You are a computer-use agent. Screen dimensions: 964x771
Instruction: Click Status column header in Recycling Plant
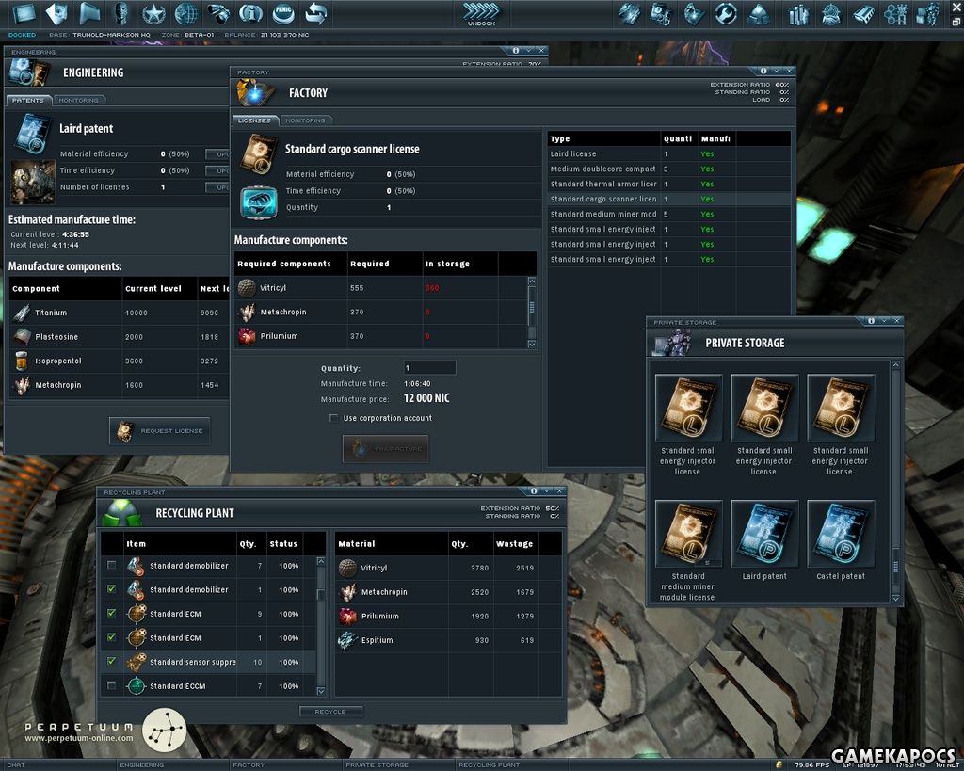[283, 543]
